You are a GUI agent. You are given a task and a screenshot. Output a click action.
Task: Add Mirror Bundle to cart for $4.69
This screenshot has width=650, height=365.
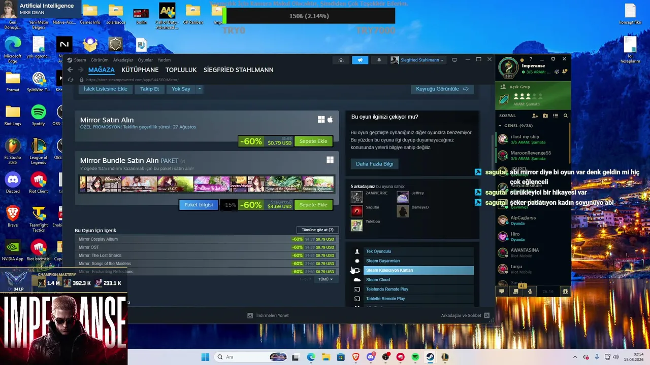(x=313, y=205)
